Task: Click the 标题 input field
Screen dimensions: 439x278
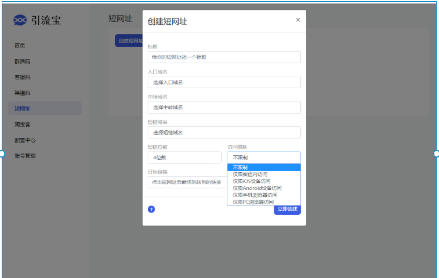Action: tap(224, 57)
